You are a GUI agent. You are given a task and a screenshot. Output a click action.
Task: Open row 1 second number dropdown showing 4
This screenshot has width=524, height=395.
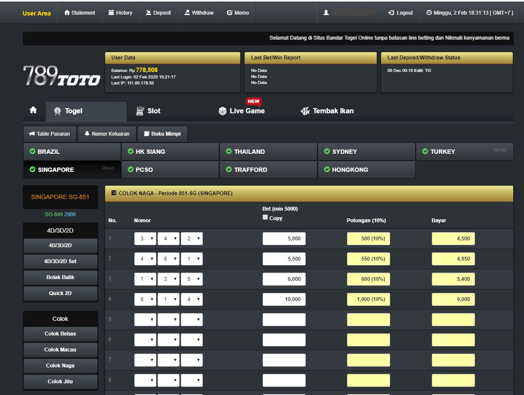pos(168,239)
